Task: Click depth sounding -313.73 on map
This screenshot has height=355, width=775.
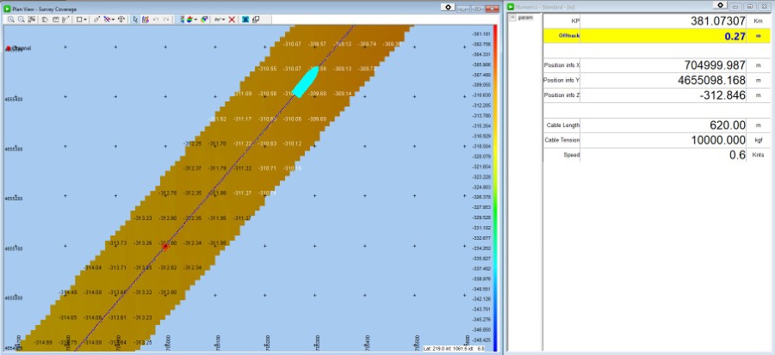Action: coord(118,243)
